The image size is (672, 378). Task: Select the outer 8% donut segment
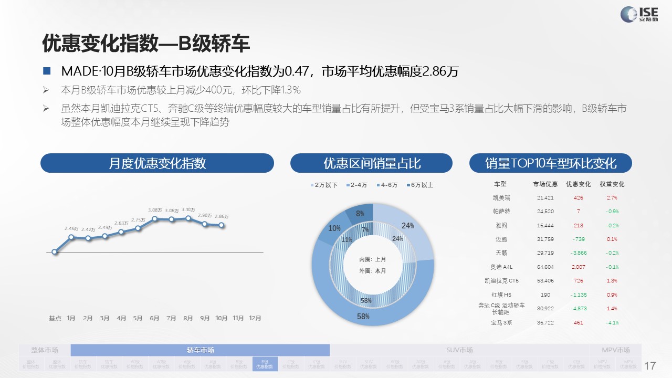[x=360, y=214]
